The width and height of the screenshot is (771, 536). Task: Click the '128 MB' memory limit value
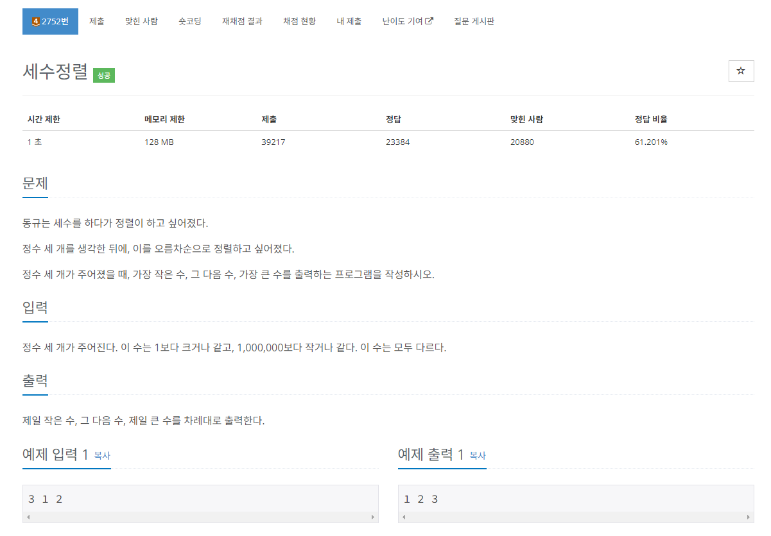point(159,142)
